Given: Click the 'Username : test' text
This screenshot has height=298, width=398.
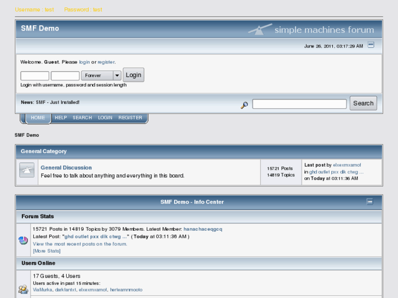Looking at the screenshot, I should 34,10.
